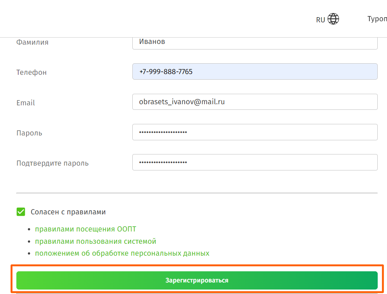Focus the Телефон phone number input
Image resolution: width=387 pixels, height=294 pixels.
point(255,71)
